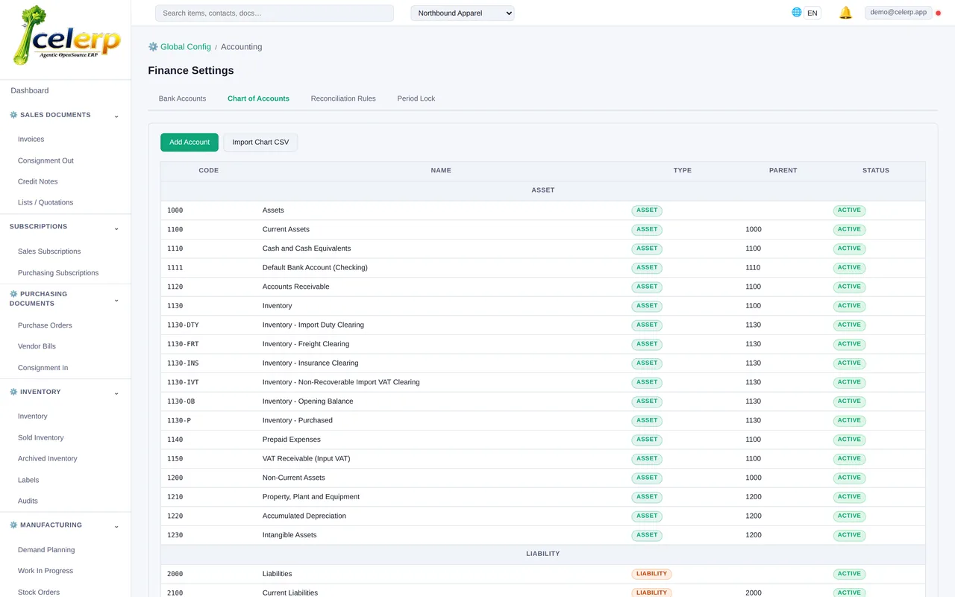
Task: Open the Northbound Apparel company dropdown
Action: pos(463,13)
